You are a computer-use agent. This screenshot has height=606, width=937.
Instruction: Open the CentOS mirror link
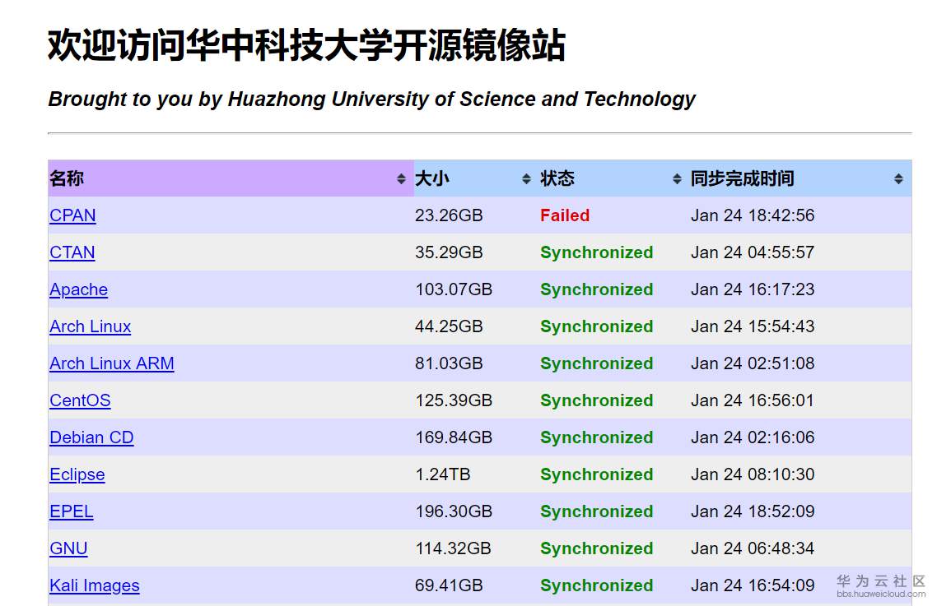pos(80,400)
